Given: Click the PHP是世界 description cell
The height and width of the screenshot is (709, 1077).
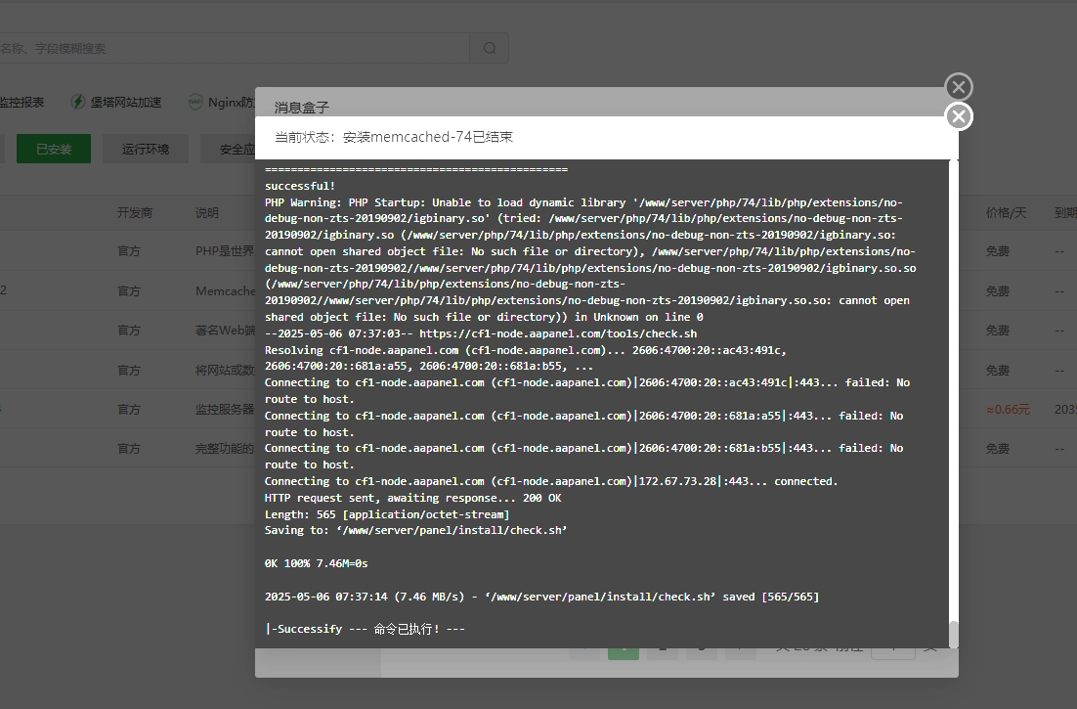Looking at the screenshot, I should coord(225,251).
